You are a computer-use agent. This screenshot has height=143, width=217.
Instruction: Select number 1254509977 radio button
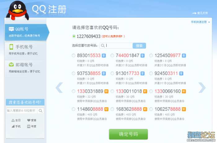[151, 56]
